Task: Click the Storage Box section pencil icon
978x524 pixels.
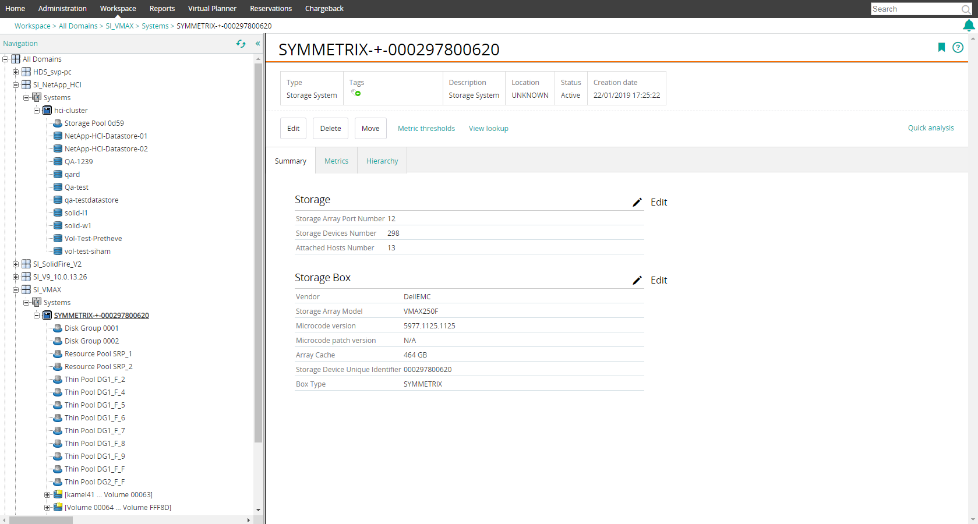Action: click(x=637, y=280)
